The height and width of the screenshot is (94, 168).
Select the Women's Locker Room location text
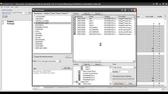[90, 73]
